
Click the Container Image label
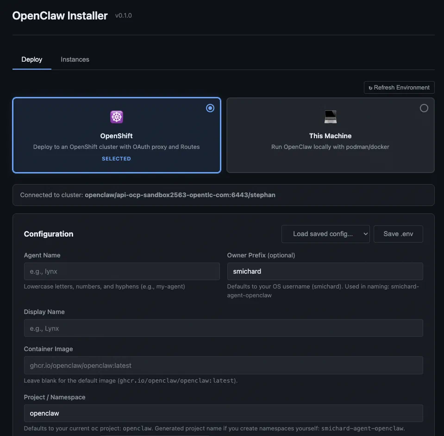click(48, 349)
